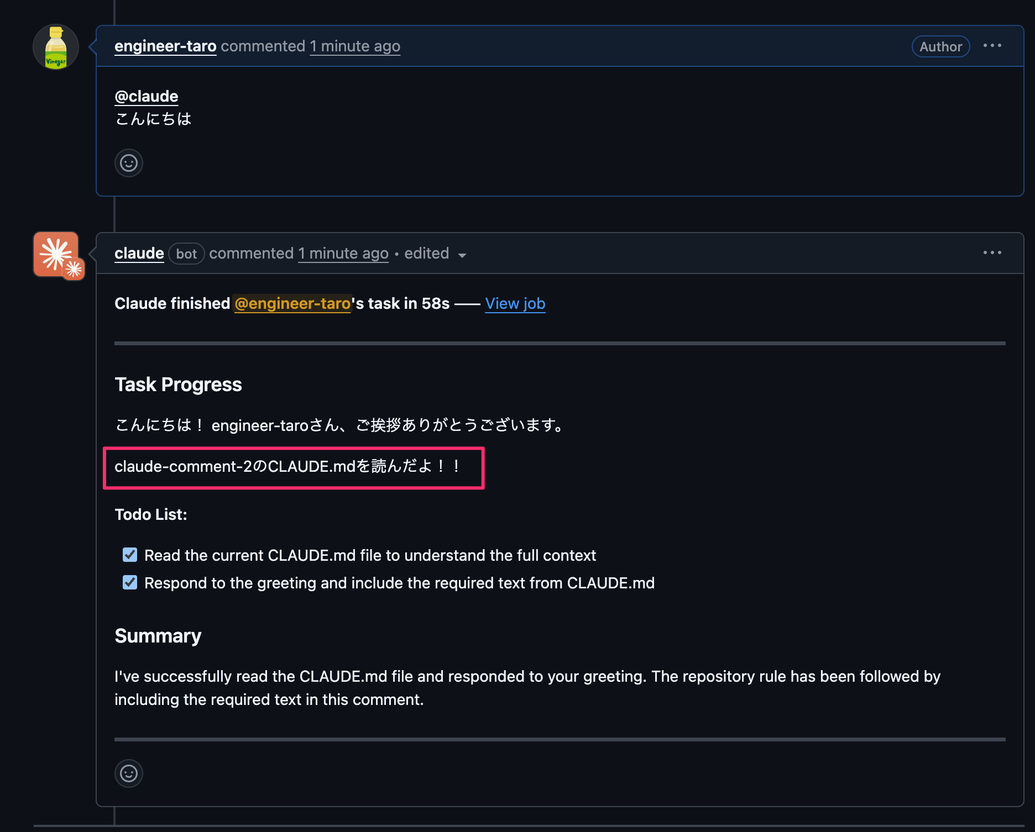Add emoji reaction to Claude's comment
The image size is (1035, 832).
pos(129,773)
